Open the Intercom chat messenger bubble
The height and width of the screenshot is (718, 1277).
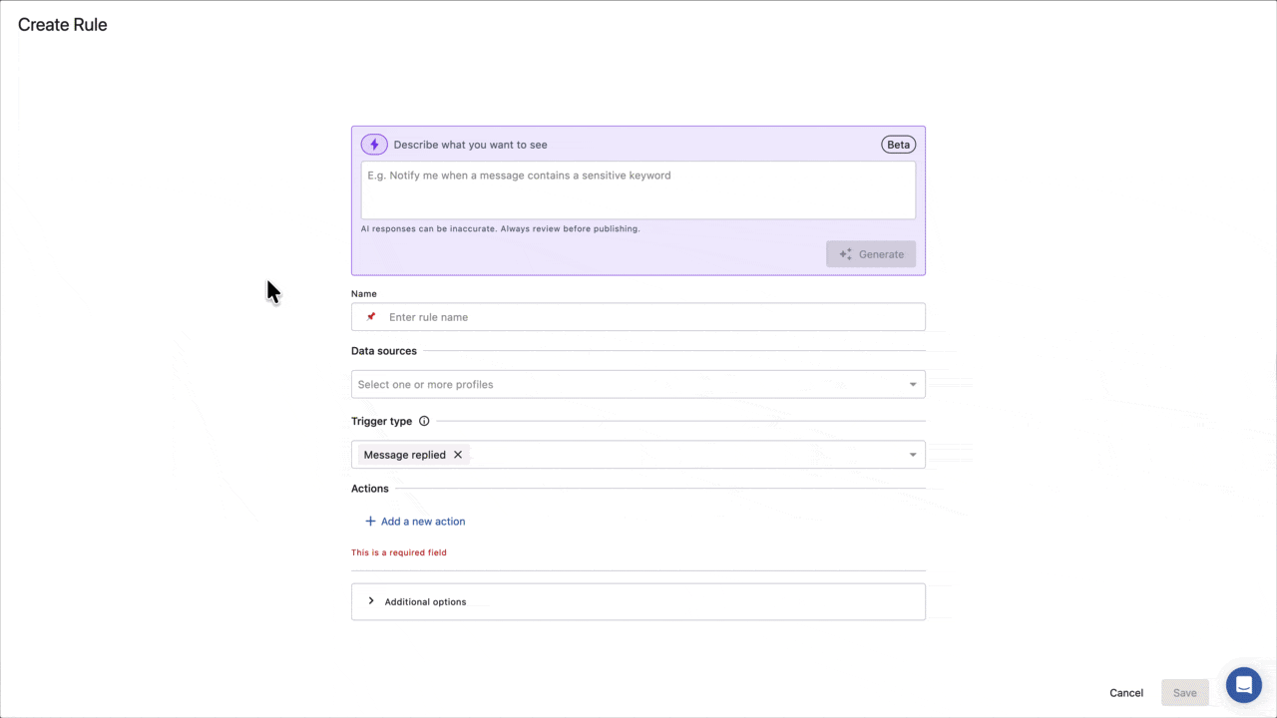1243,685
